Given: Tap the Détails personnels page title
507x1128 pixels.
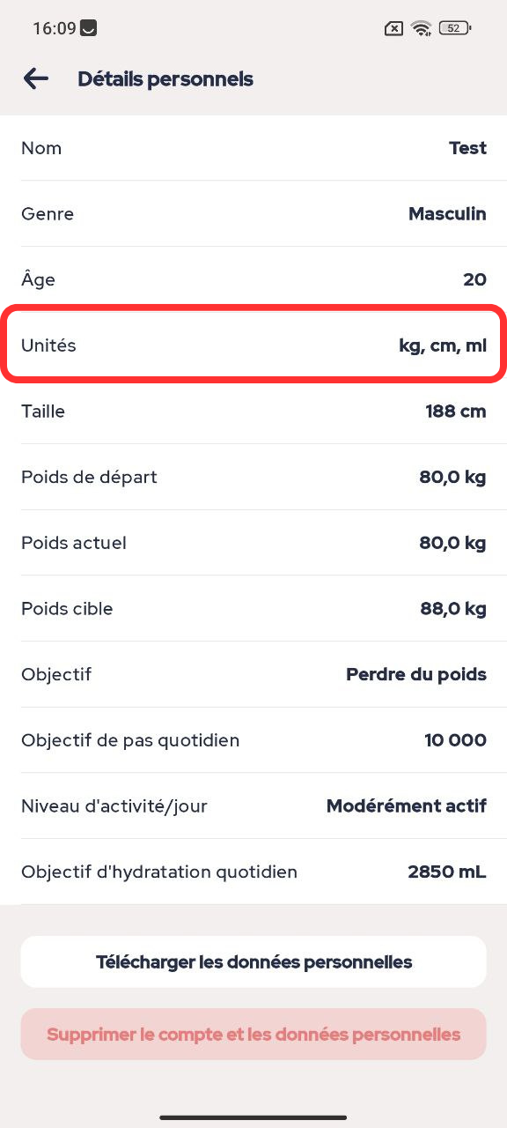Looking at the screenshot, I should click(165, 79).
